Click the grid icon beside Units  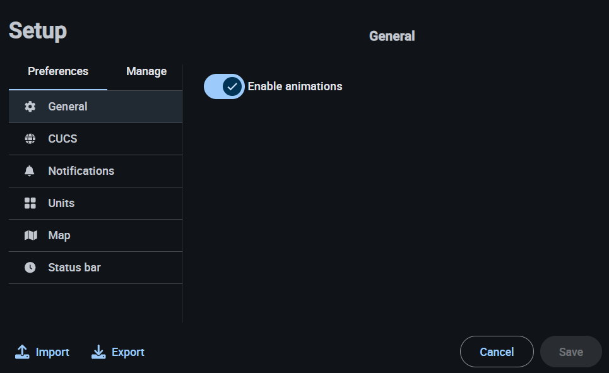click(30, 203)
